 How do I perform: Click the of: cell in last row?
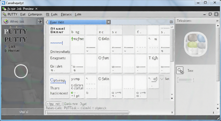(x=153, y=82)
